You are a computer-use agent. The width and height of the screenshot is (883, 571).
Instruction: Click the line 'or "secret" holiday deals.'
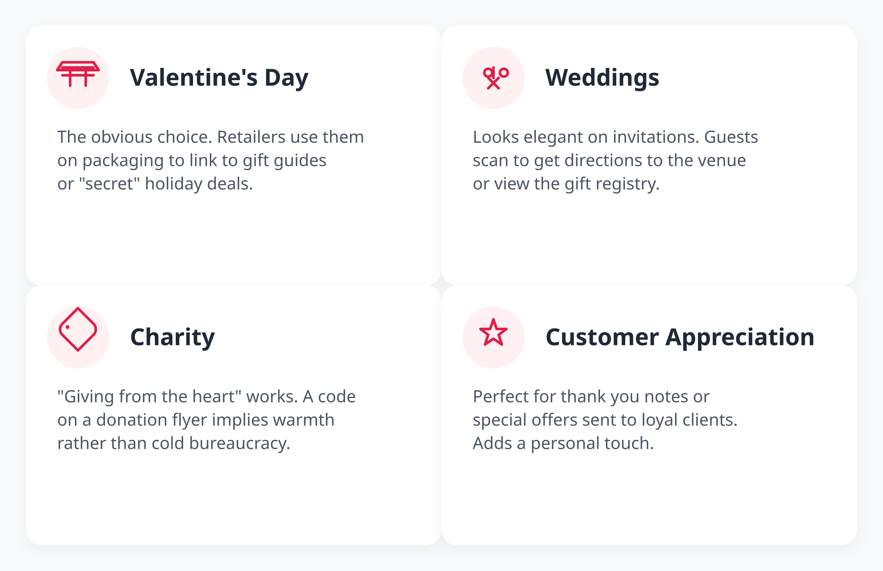155,183
